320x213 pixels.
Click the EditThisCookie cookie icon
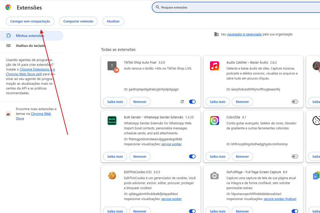pos(112,175)
